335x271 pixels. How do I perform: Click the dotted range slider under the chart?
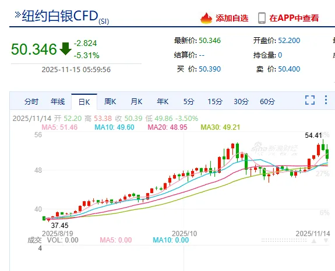coord(284,240)
